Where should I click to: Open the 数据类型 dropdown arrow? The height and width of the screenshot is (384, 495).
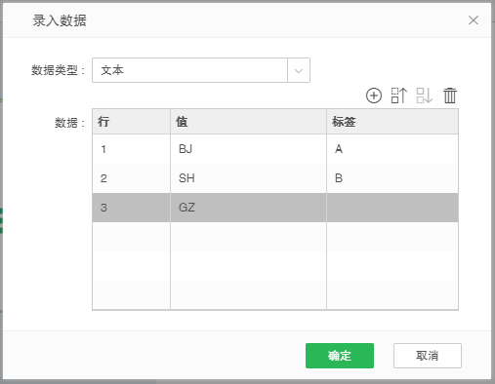299,70
